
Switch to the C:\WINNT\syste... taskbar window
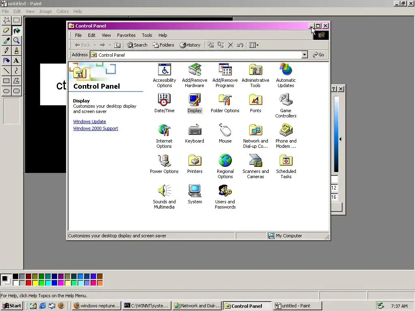pos(147,306)
